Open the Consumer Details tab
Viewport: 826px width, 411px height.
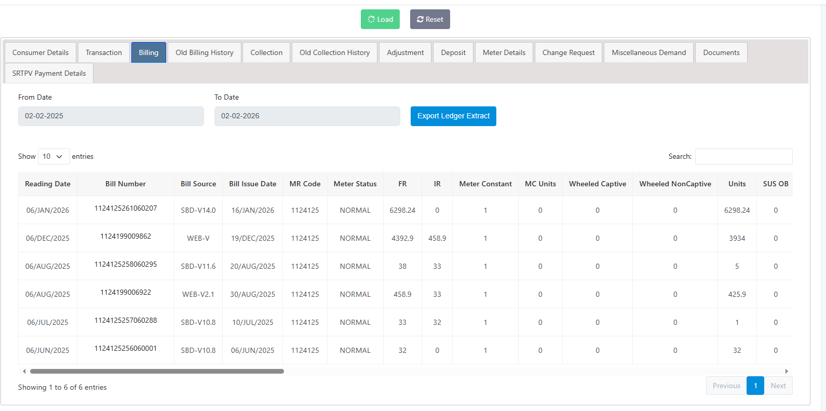tap(40, 52)
